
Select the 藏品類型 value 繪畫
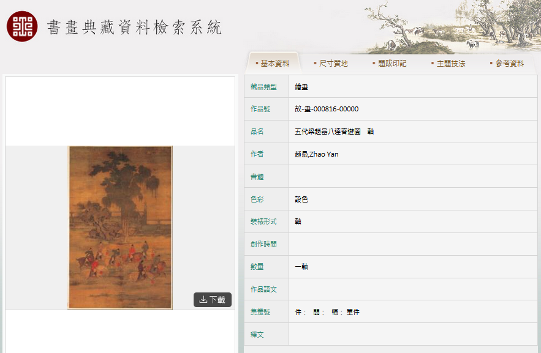point(301,87)
